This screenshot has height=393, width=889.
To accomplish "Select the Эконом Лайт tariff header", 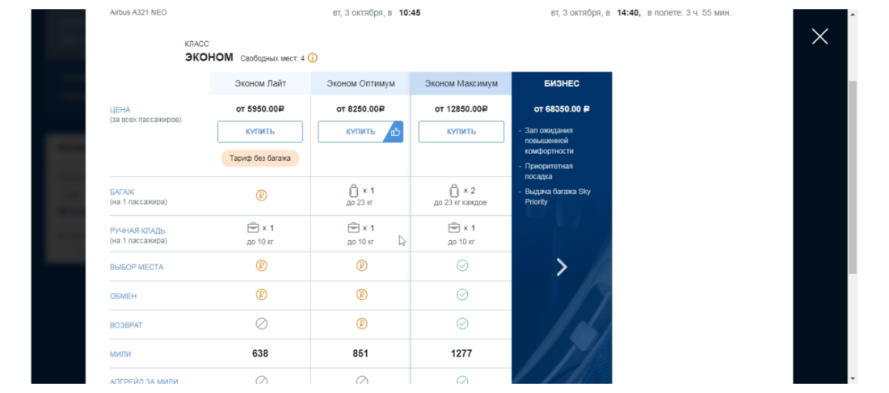I will [260, 83].
